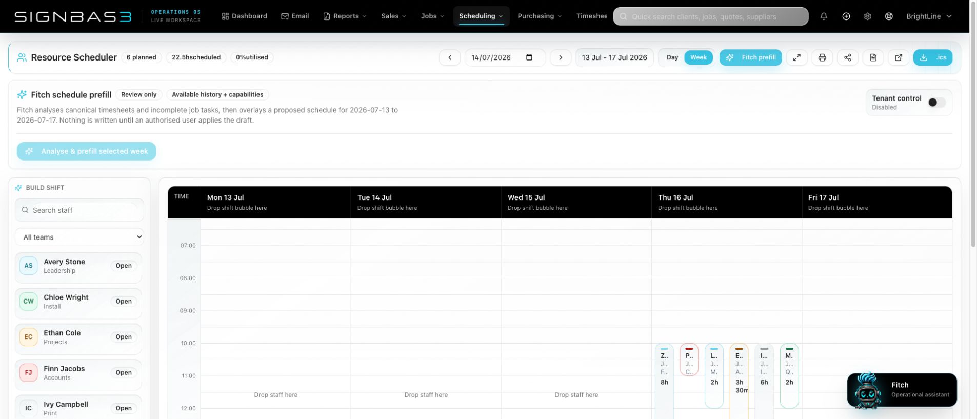Image resolution: width=977 pixels, height=419 pixels.
Task: Focus the Search staff field
Action: (79, 210)
